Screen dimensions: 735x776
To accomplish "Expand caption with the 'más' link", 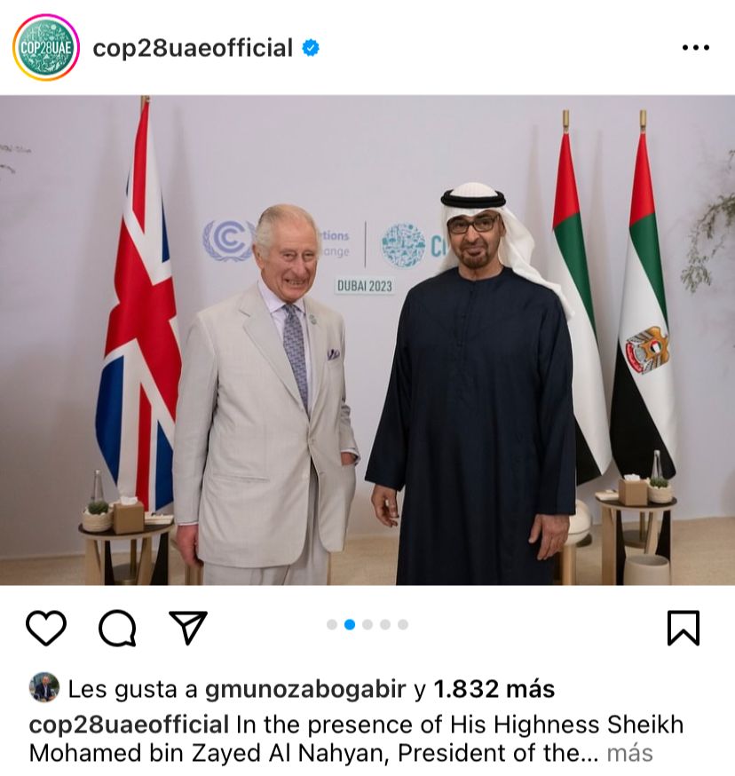I will 629,753.
